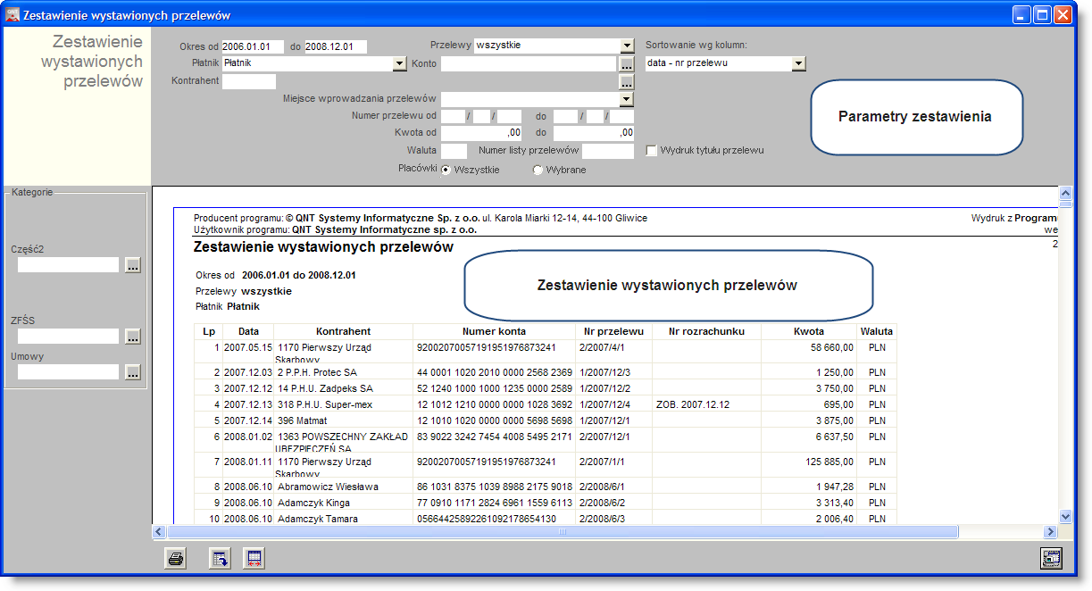Open the Konto lookup ellipsis button

tap(627, 63)
